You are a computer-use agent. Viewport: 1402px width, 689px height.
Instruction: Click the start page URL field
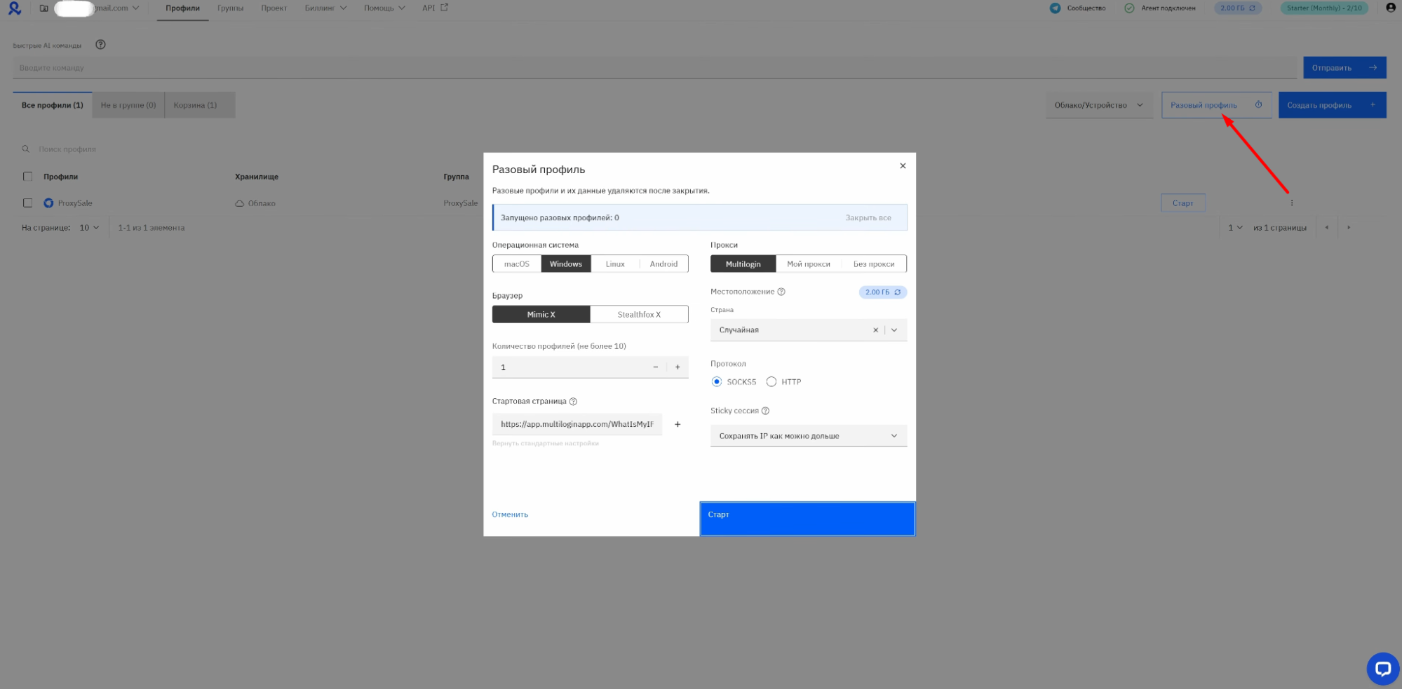[577, 424]
